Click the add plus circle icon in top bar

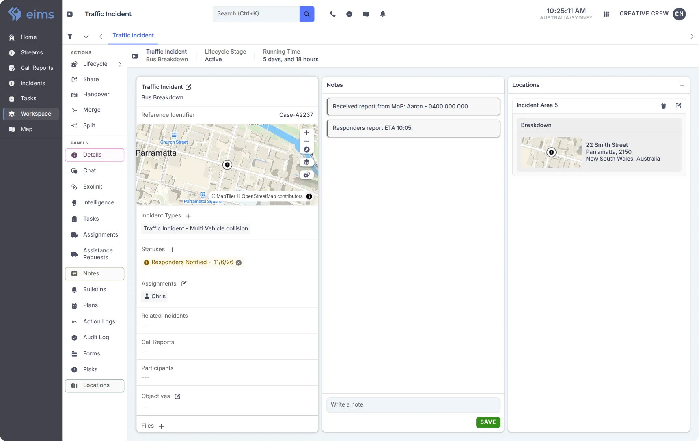[x=349, y=14]
